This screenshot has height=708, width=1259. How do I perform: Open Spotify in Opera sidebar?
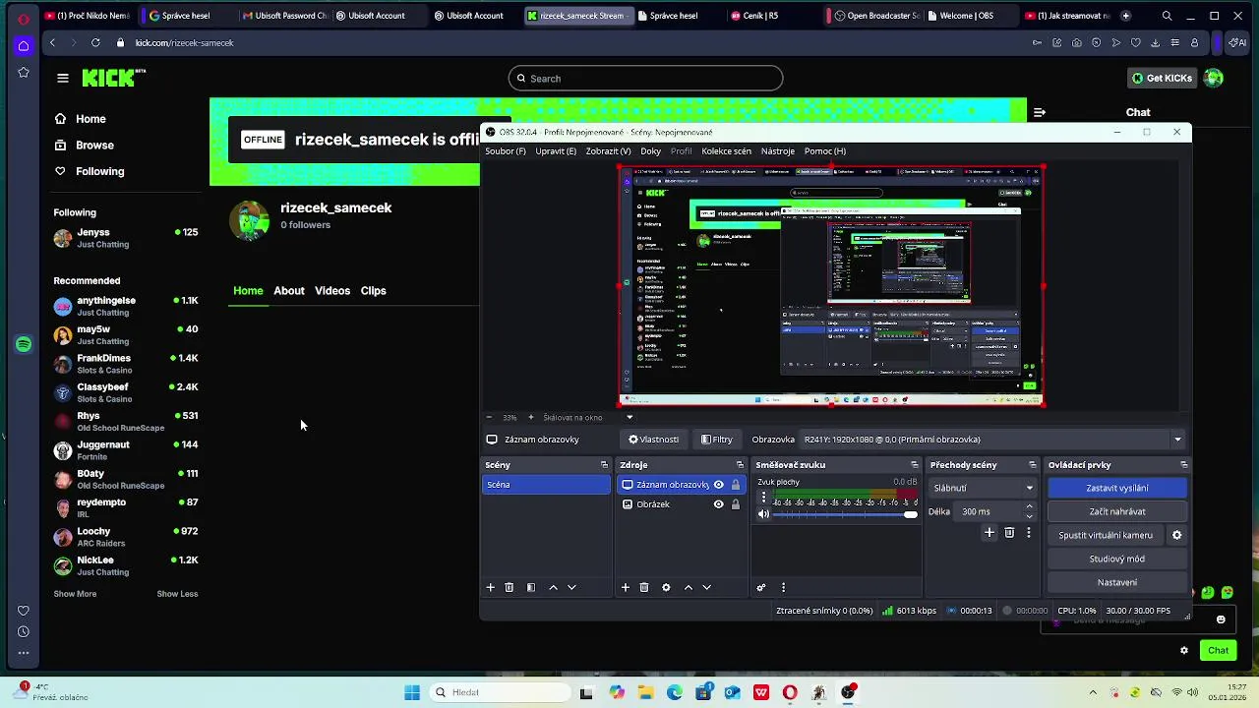point(24,344)
